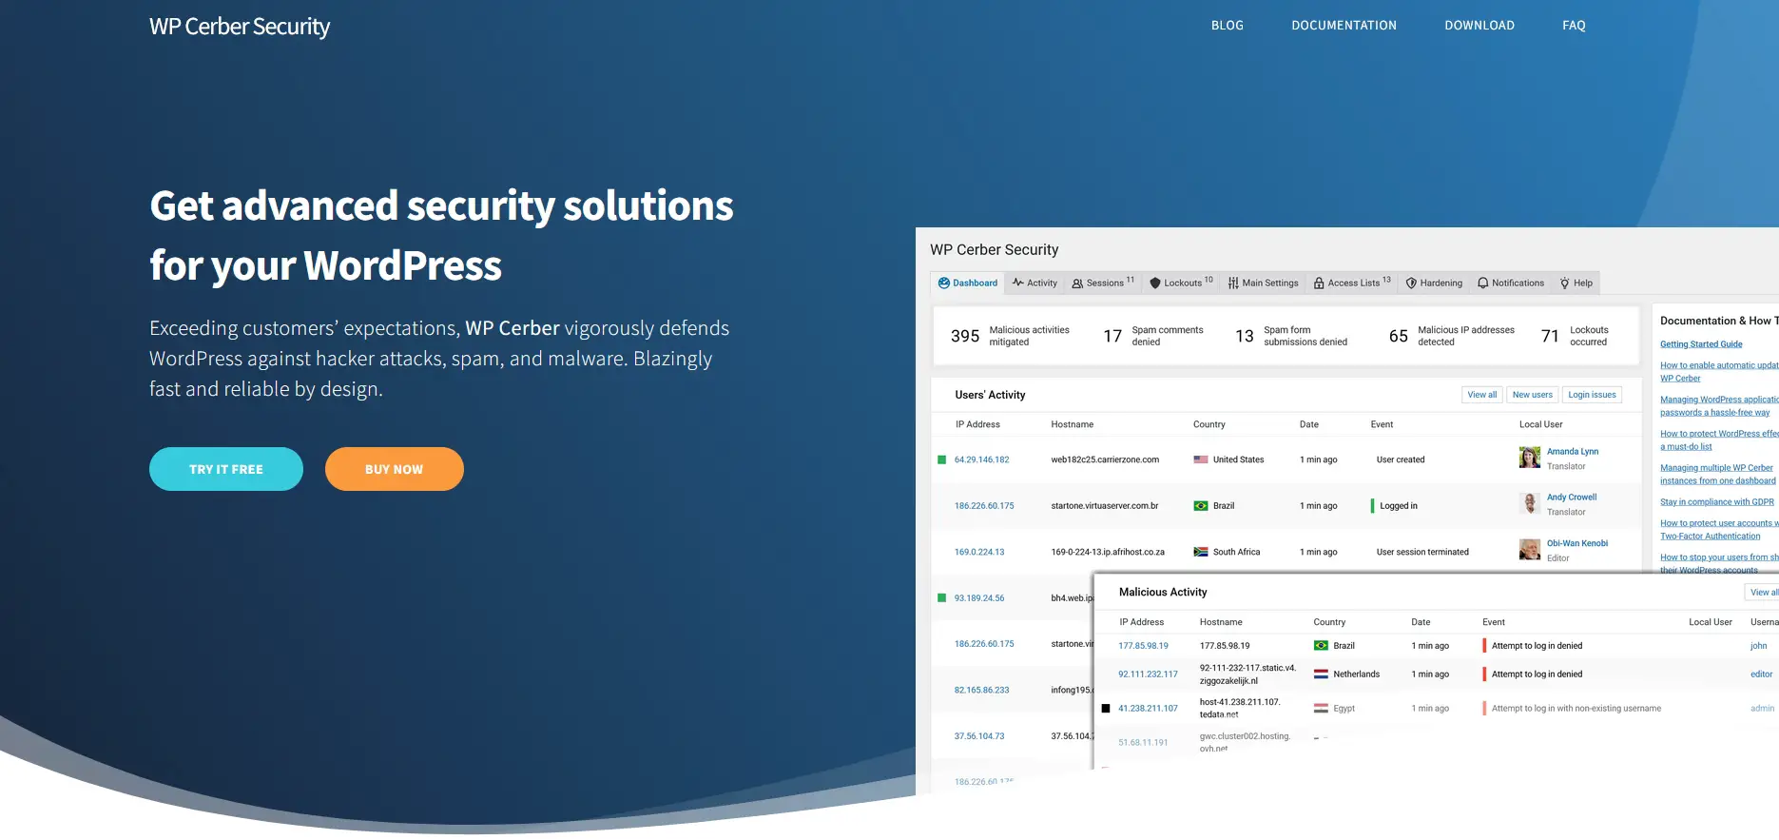Click the South Africa flag icon

(x=1201, y=552)
